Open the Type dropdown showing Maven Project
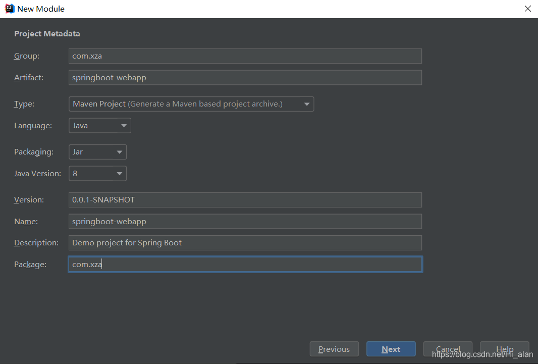538x364 pixels. point(191,104)
